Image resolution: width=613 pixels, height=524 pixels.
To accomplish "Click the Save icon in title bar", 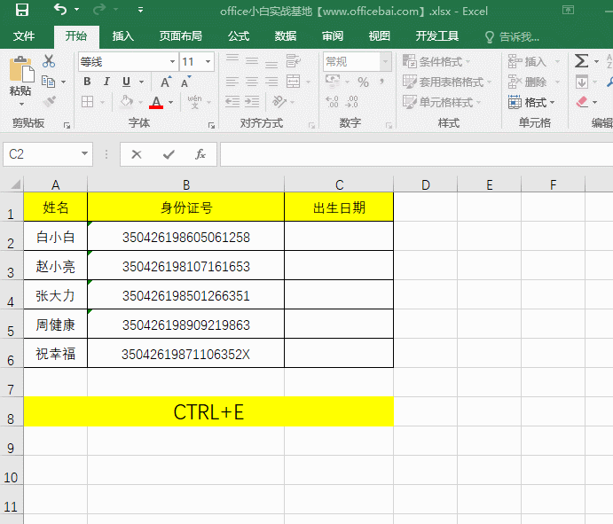I will pos(22,10).
